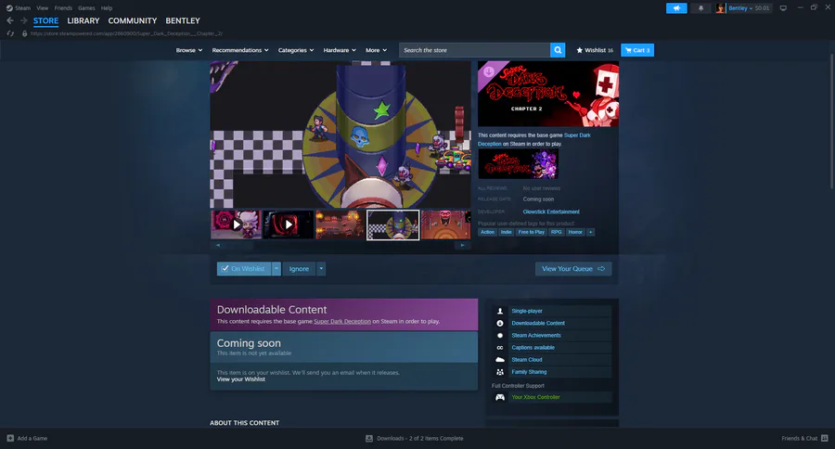835x449 pixels.
Task: Go back with the left arrow
Action: (x=10, y=20)
